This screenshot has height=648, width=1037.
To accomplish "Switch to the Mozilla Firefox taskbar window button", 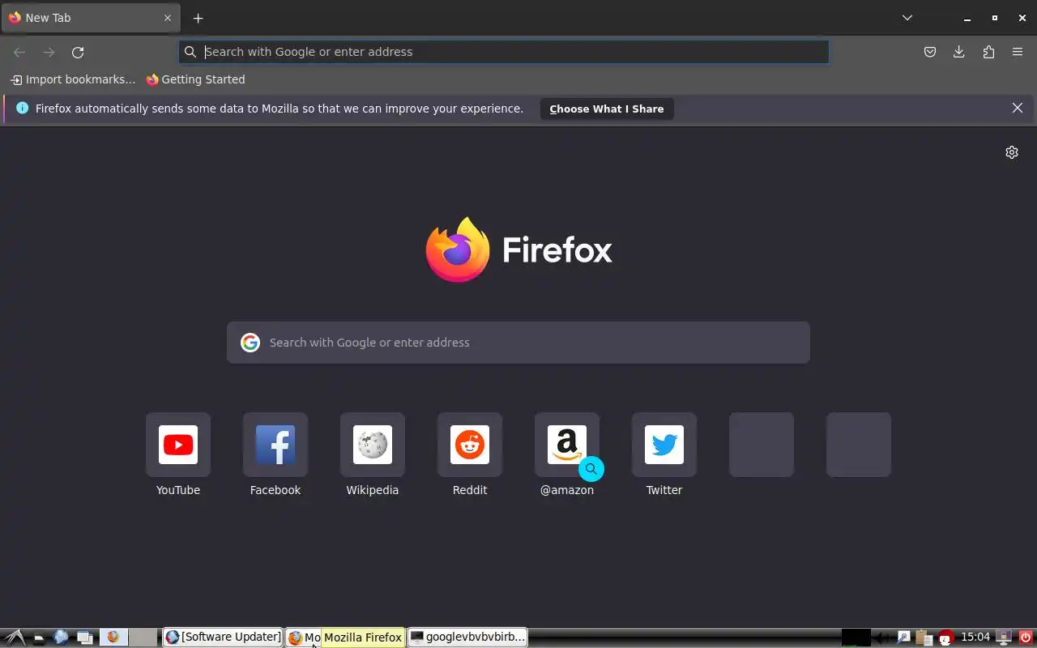I will [x=304, y=637].
